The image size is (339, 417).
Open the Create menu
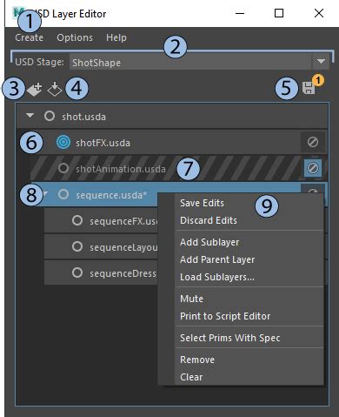tap(30, 37)
